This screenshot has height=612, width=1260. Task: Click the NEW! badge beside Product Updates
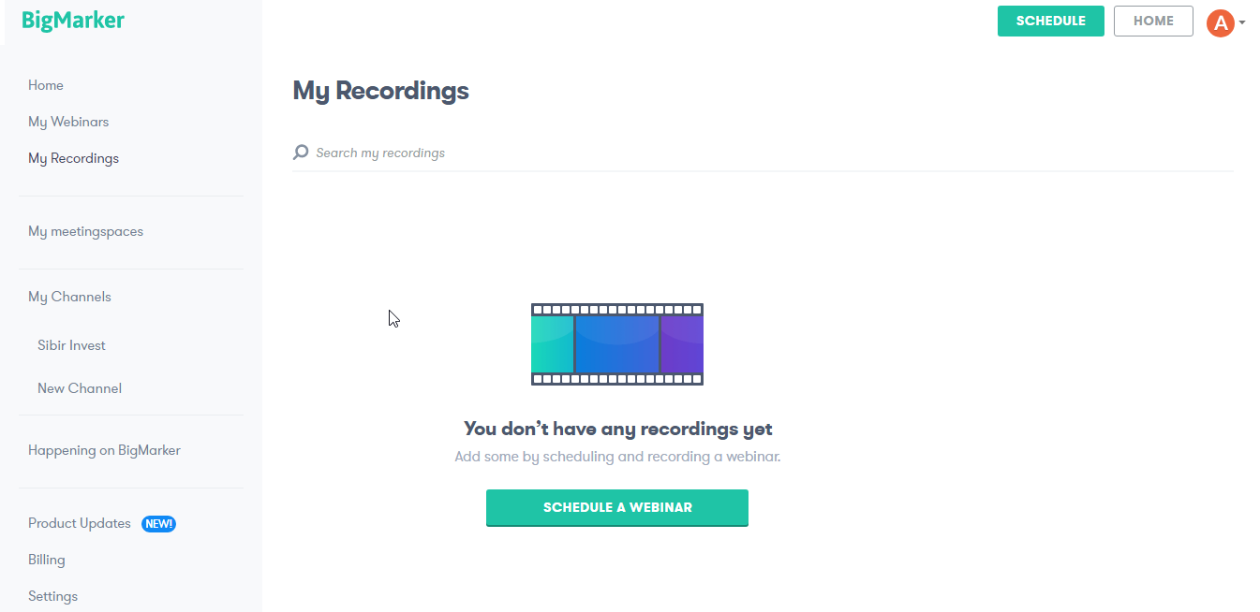158,524
